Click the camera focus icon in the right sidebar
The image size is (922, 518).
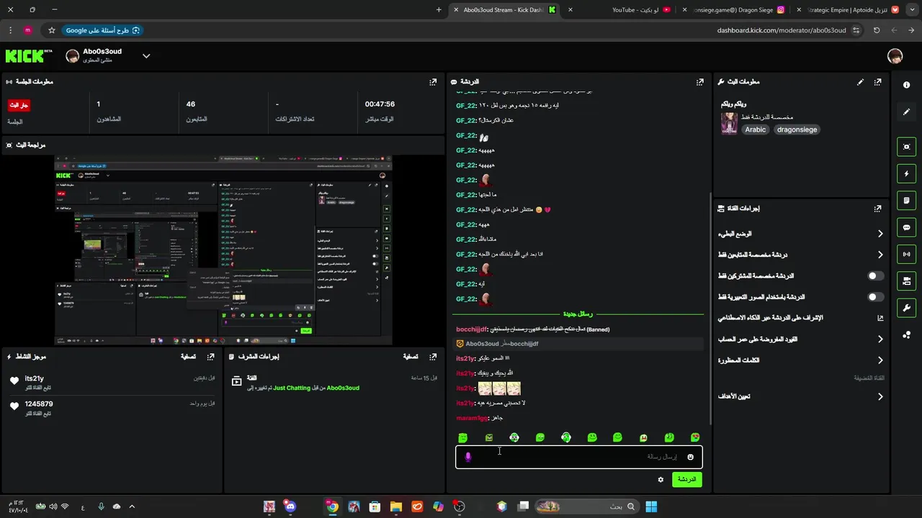906,147
